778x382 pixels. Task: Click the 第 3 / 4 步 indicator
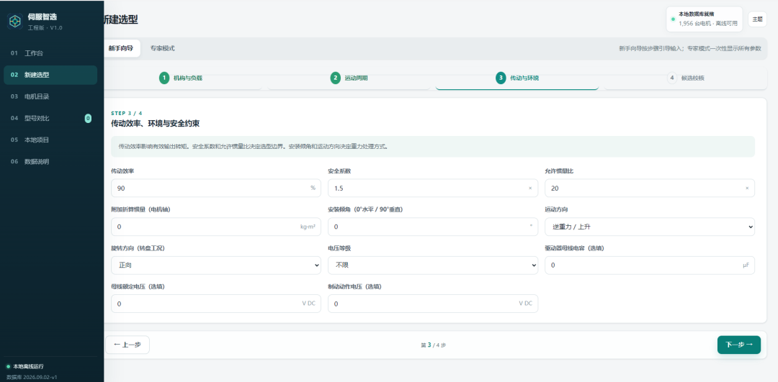click(433, 345)
